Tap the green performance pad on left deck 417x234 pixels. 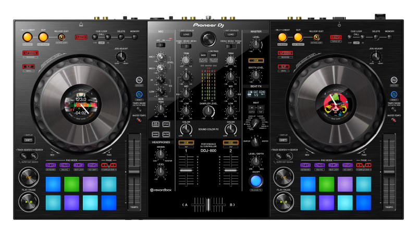[71, 184]
